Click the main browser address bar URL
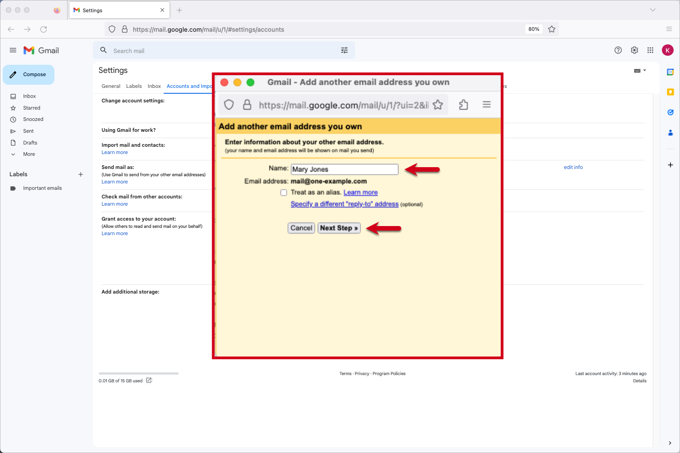 coord(209,29)
